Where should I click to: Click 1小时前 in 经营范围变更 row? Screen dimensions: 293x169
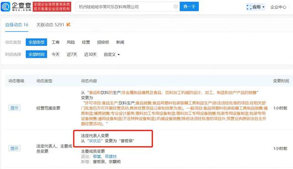click(280, 108)
